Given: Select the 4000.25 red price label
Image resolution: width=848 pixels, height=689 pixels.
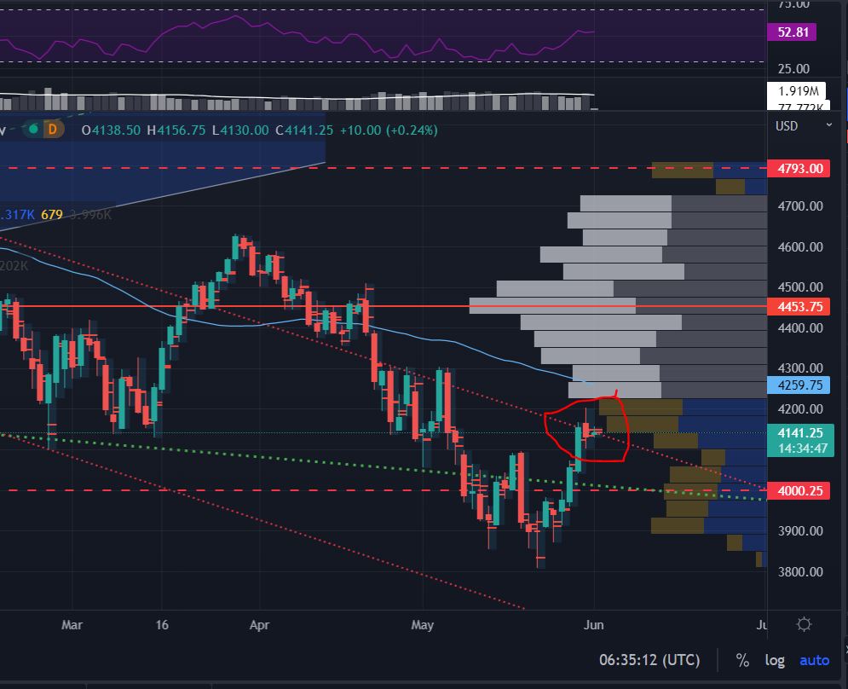Looking at the screenshot, I should click(x=799, y=490).
